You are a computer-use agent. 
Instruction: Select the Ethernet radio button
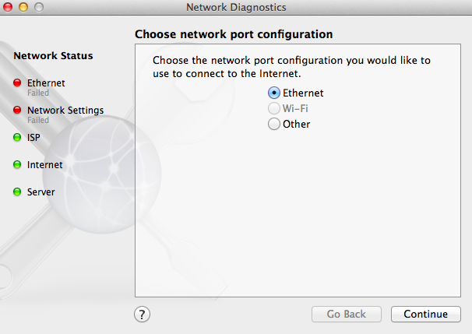(x=273, y=93)
